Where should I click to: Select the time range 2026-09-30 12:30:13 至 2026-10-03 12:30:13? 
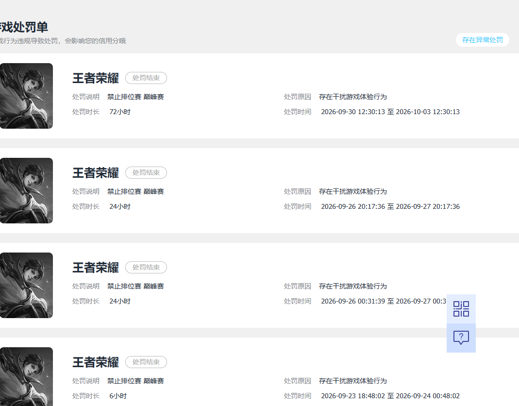coord(390,112)
